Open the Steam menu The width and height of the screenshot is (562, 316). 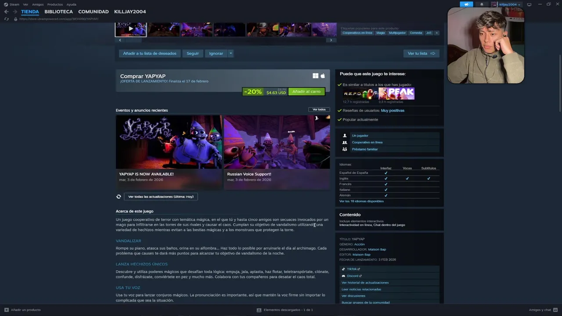[14, 4]
